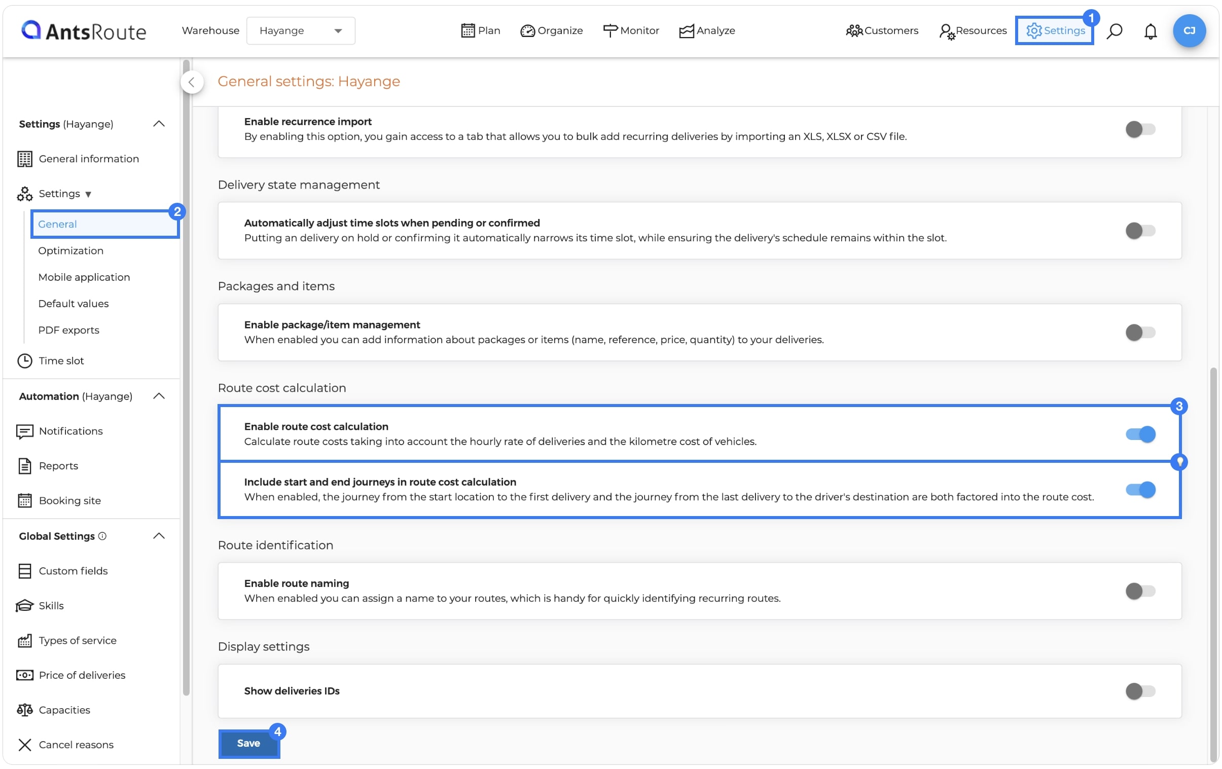Enable the recurrence import toggle
The image size is (1222, 769).
click(x=1140, y=129)
